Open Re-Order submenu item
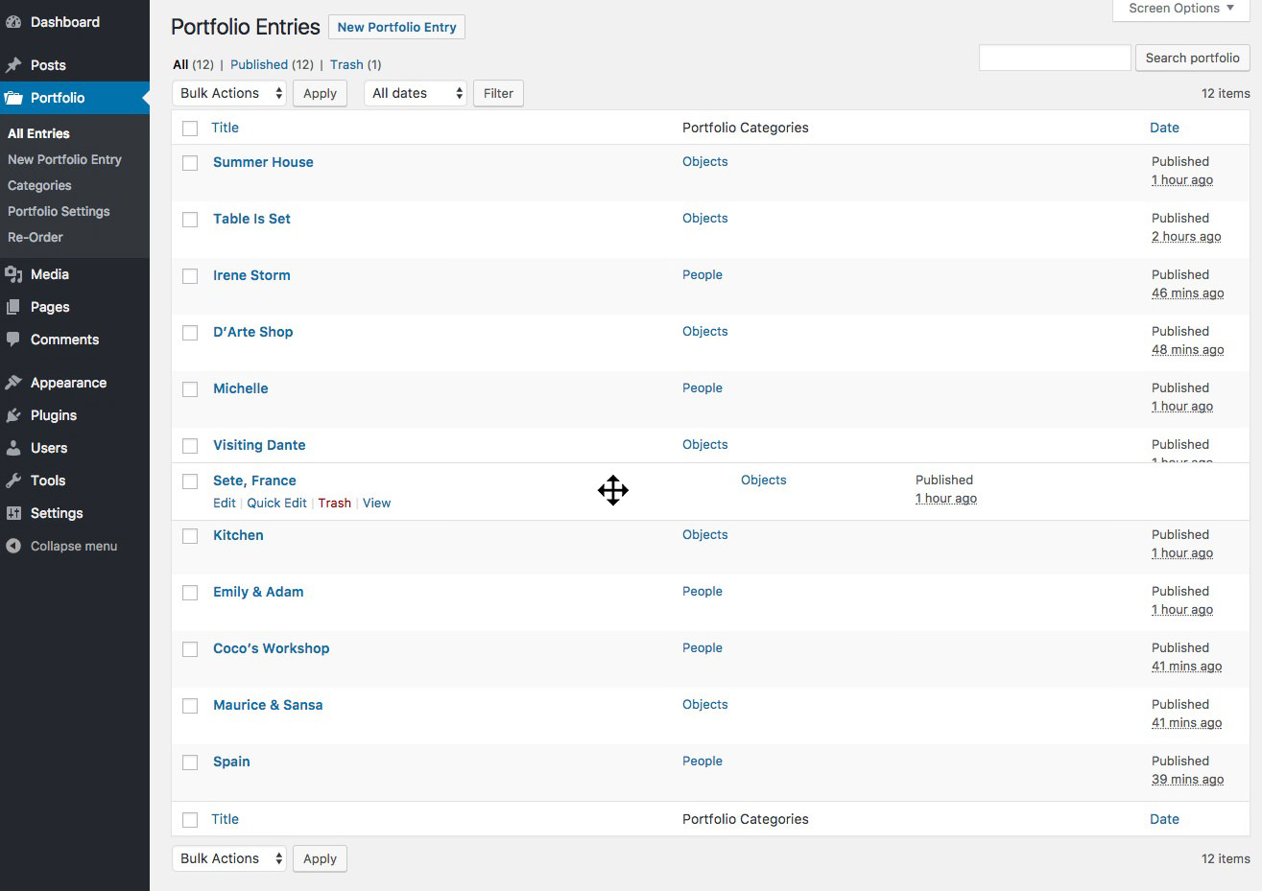Image resolution: width=1262 pixels, height=891 pixels. coord(36,237)
